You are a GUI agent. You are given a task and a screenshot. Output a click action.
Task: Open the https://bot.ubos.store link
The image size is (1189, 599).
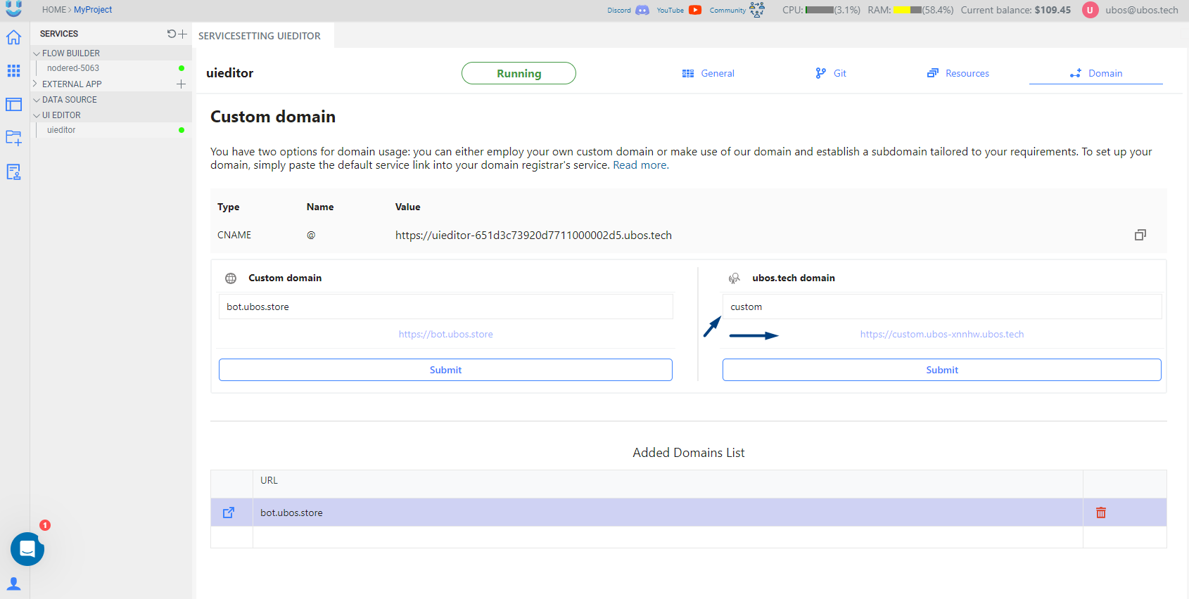[445, 335]
